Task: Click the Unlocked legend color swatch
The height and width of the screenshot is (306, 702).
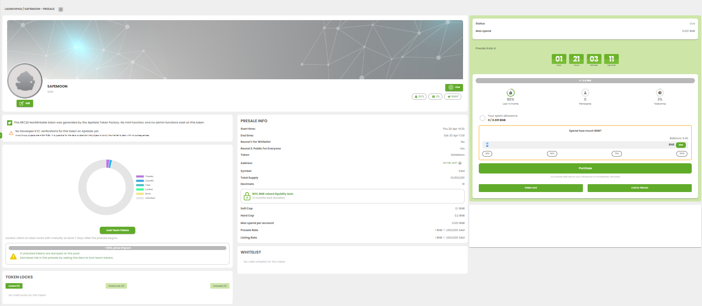Action: pyautogui.click(x=140, y=198)
